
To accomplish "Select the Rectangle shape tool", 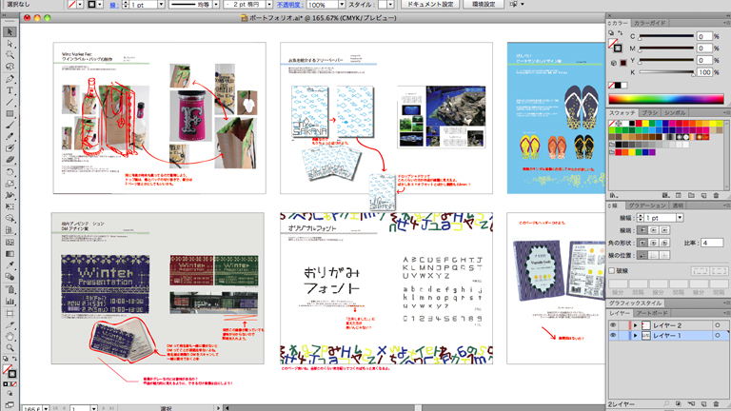I will click(x=10, y=114).
